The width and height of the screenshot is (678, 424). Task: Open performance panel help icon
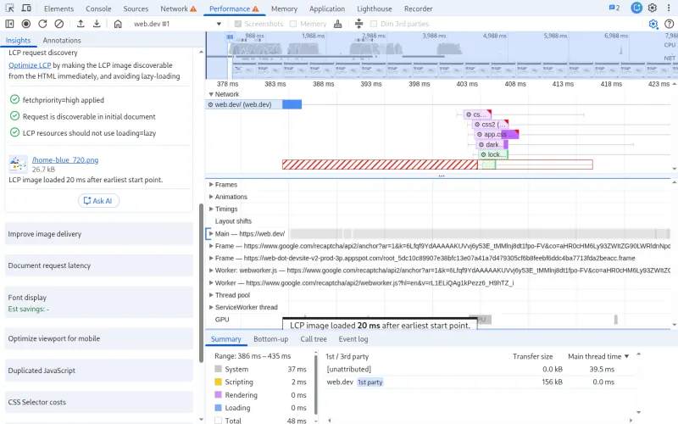click(x=669, y=24)
